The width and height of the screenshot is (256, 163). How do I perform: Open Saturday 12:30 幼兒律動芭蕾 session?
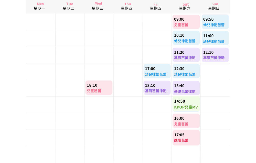[186, 71]
